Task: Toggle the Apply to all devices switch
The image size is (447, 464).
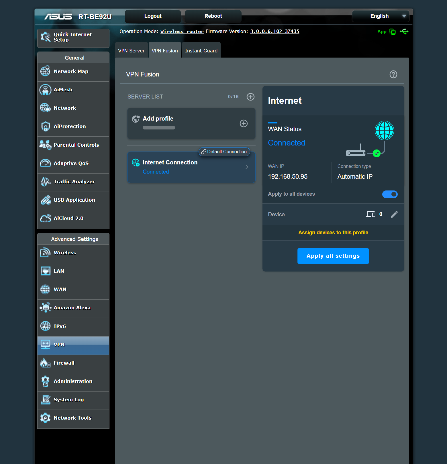Action: (390, 194)
